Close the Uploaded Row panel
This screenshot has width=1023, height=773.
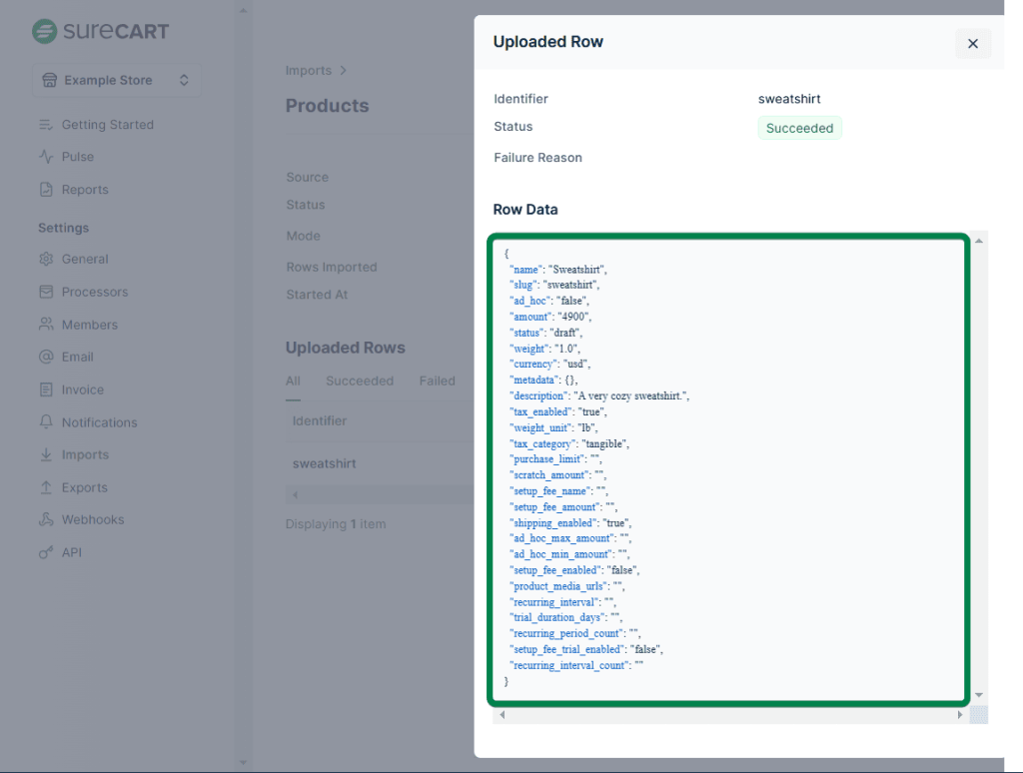(x=972, y=44)
